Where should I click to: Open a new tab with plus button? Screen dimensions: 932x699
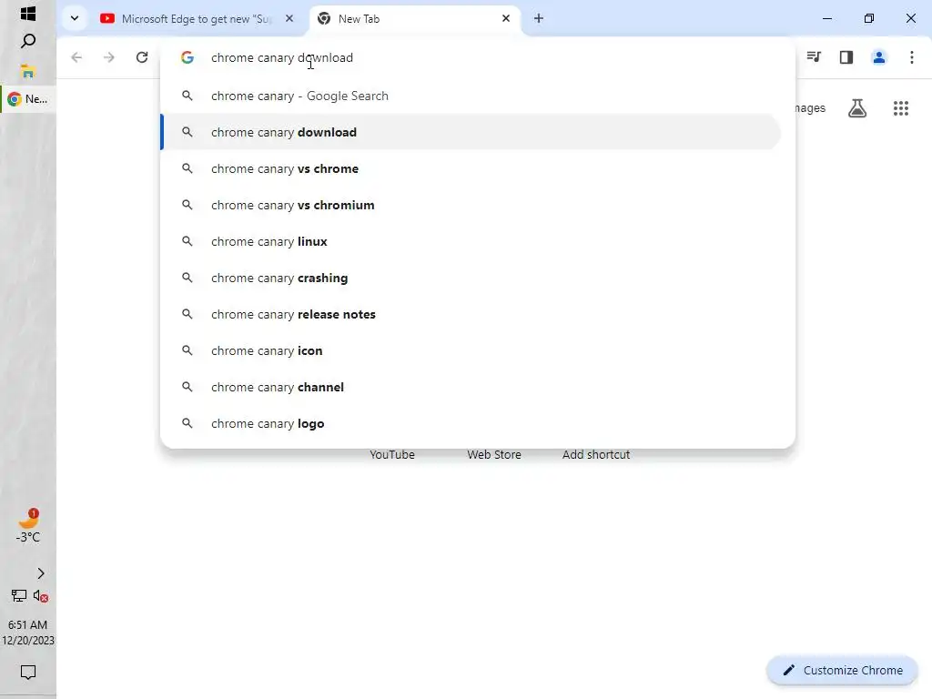pos(539,18)
